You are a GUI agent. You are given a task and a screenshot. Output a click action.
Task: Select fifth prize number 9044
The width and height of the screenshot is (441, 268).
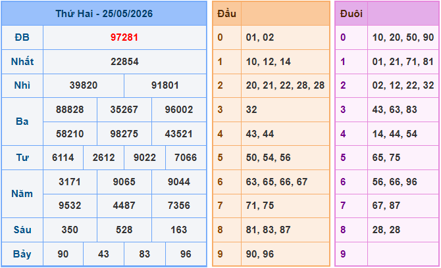tap(179, 182)
